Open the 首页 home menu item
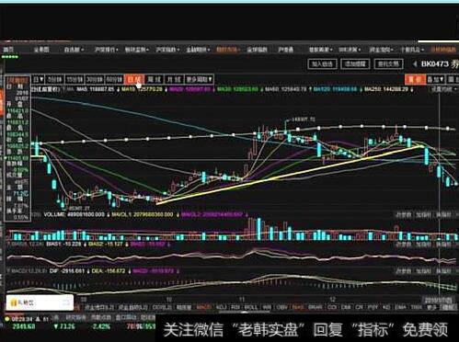Screen dimensions: 459x342 [8, 50]
